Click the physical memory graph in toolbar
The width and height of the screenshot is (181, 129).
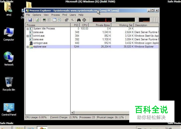(144, 20)
